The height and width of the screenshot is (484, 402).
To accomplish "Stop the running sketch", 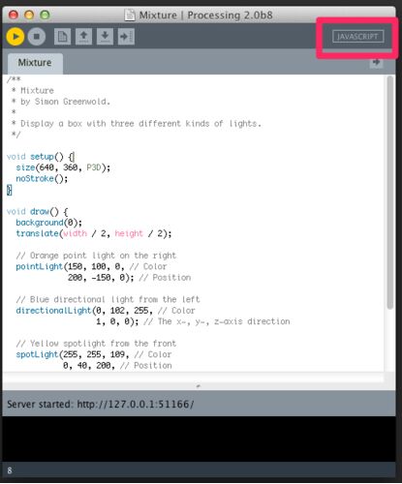I will point(37,37).
